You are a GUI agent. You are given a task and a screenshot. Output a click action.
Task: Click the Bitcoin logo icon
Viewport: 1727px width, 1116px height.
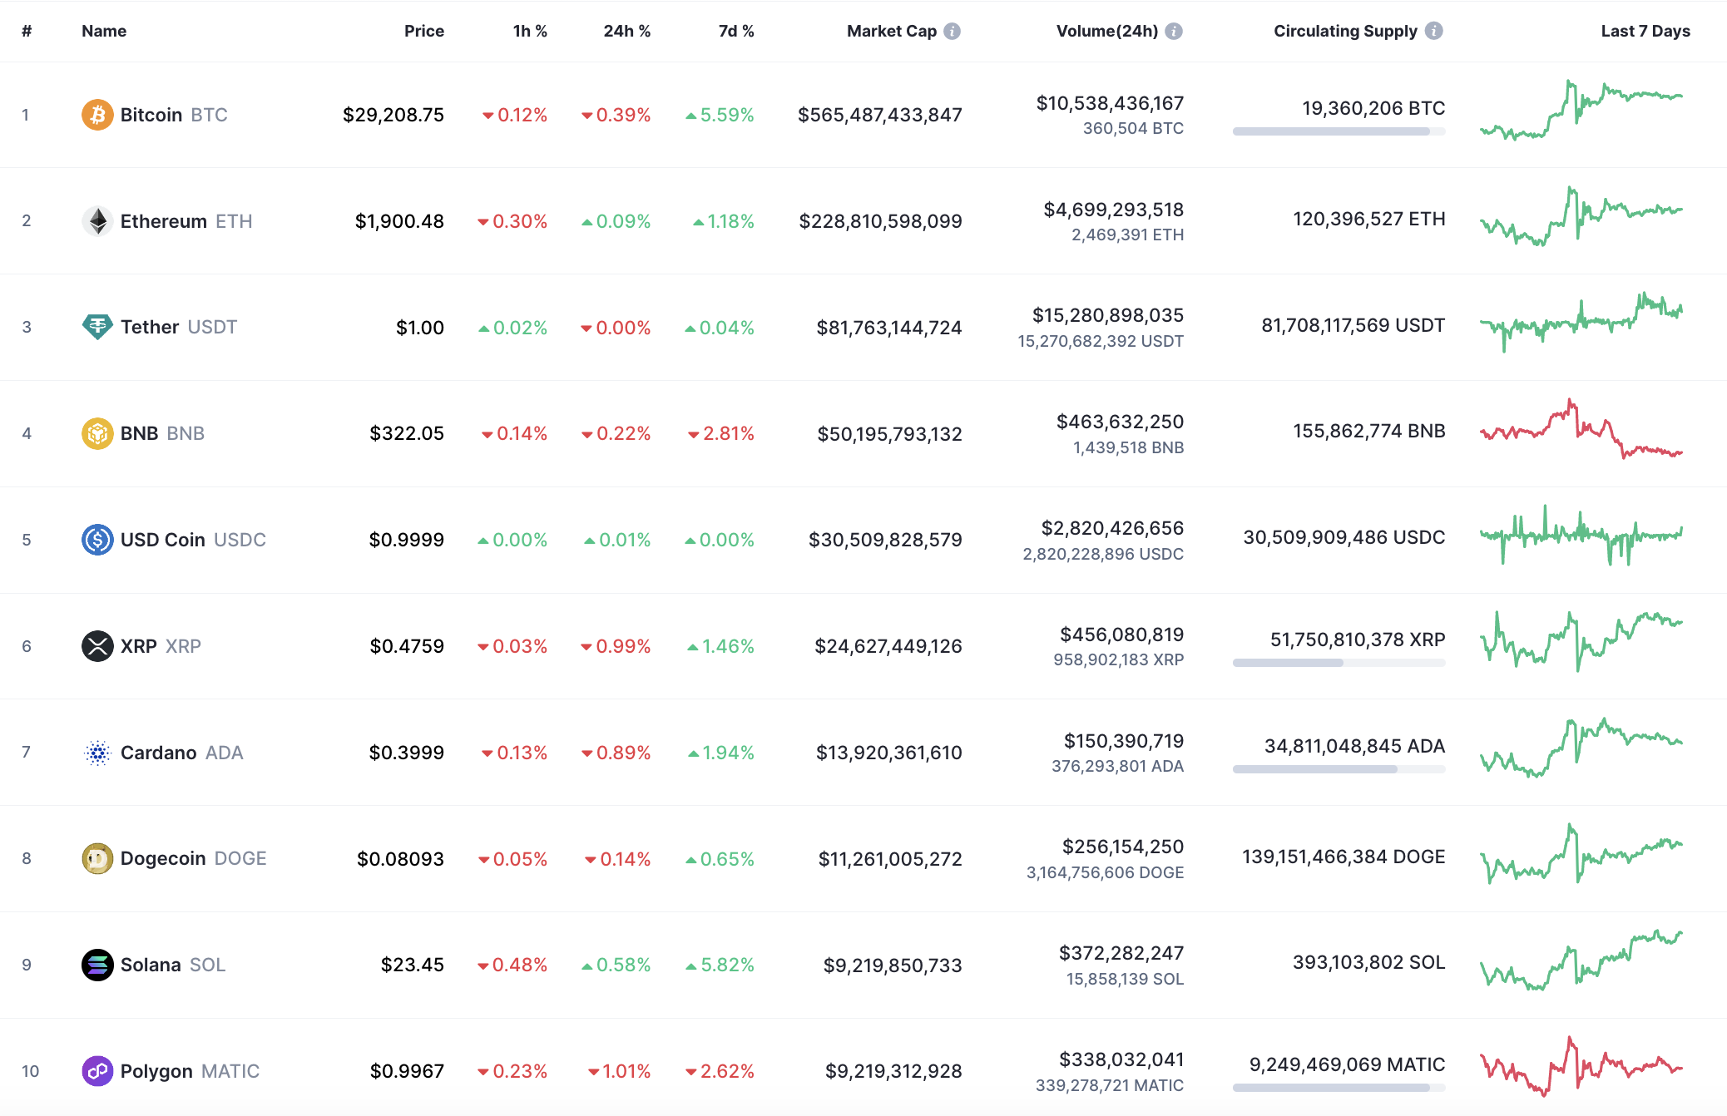click(x=96, y=115)
